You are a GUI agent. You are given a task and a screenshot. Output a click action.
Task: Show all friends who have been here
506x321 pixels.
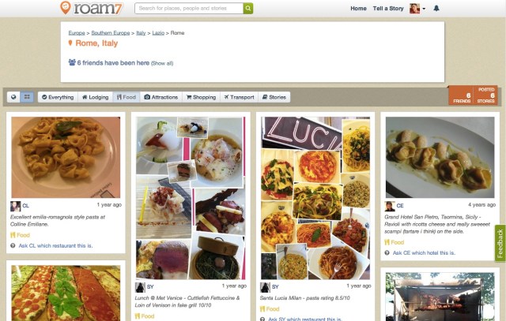coord(162,63)
